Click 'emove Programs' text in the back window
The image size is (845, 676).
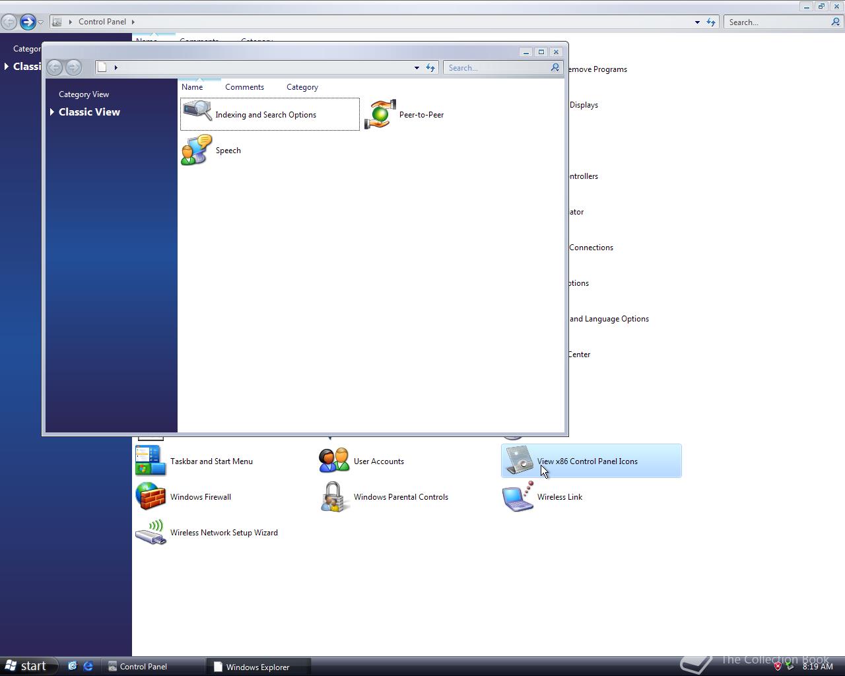[597, 69]
